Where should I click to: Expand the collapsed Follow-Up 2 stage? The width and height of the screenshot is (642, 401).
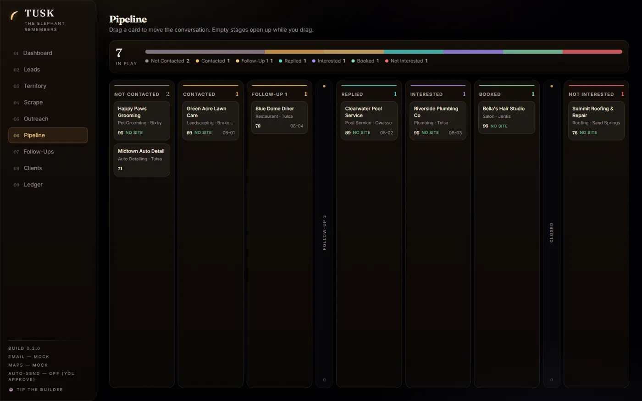324,234
